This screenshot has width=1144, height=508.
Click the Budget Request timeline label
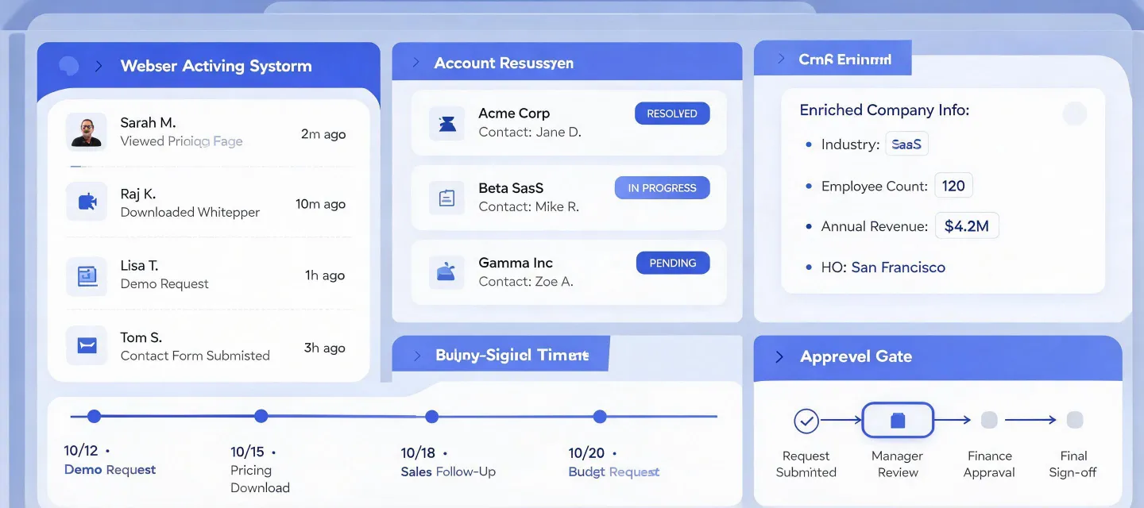pos(614,471)
